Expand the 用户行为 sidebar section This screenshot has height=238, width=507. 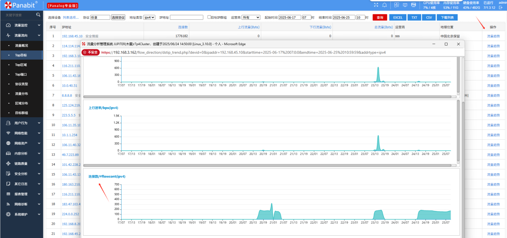[x=23, y=123]
